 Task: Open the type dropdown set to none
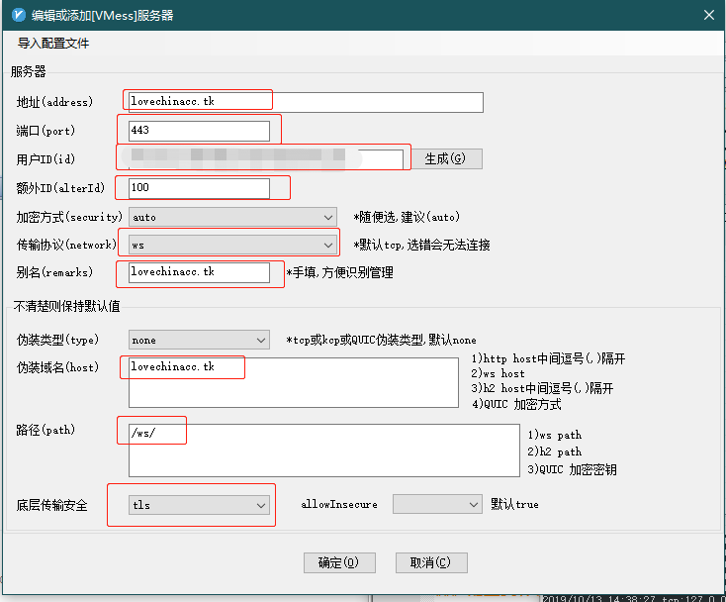(x=199, y=340)
